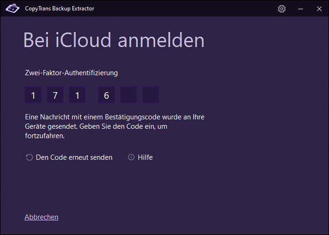Select the fourth code box containing 6

tap(107, 95)
